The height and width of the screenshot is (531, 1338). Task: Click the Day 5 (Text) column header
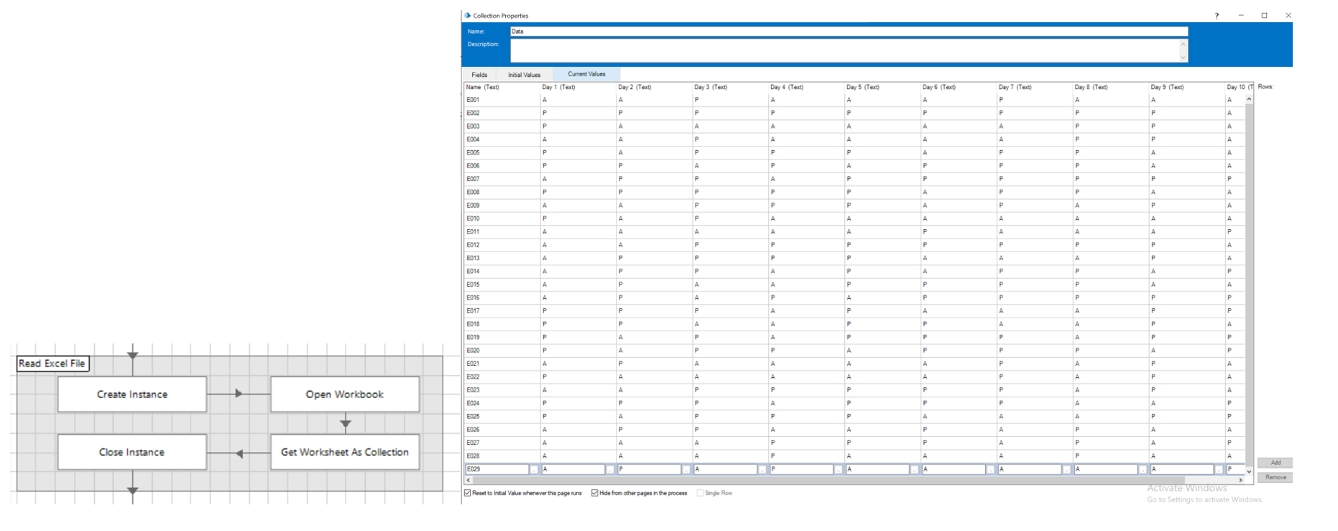tap(882, 88)
